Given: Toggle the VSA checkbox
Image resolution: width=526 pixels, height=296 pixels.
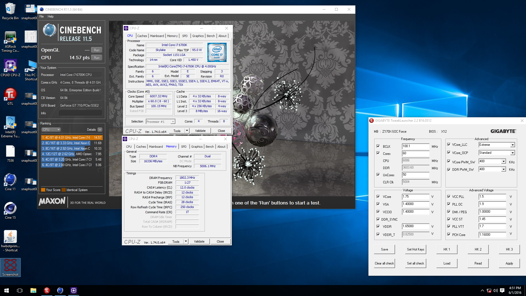Looking at the screenshot, I should tap(378, 204).
